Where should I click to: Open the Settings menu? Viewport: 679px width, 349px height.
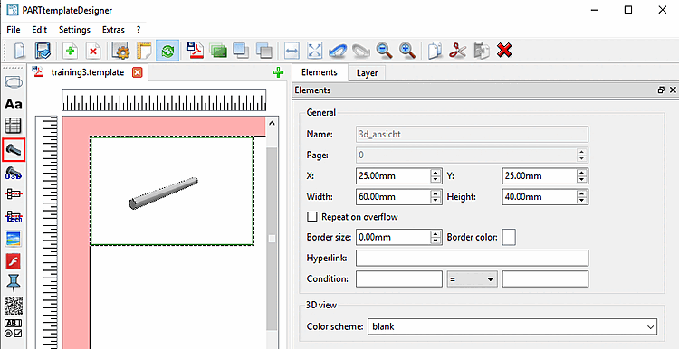[74, 30]
